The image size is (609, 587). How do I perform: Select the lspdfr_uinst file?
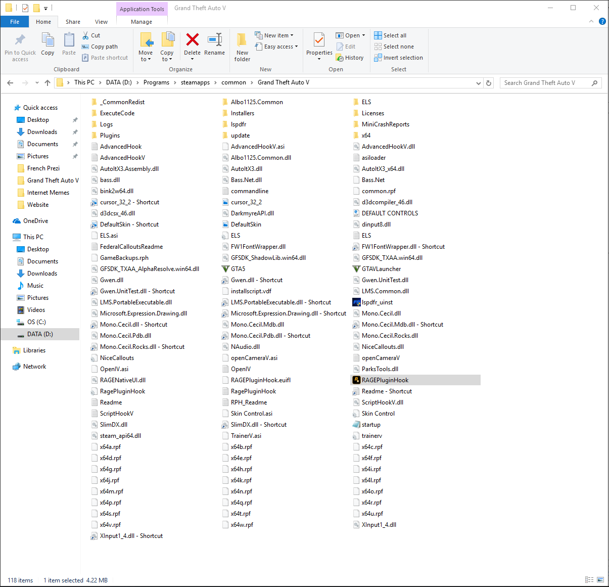pyautogui.click(x=372, y=302)
